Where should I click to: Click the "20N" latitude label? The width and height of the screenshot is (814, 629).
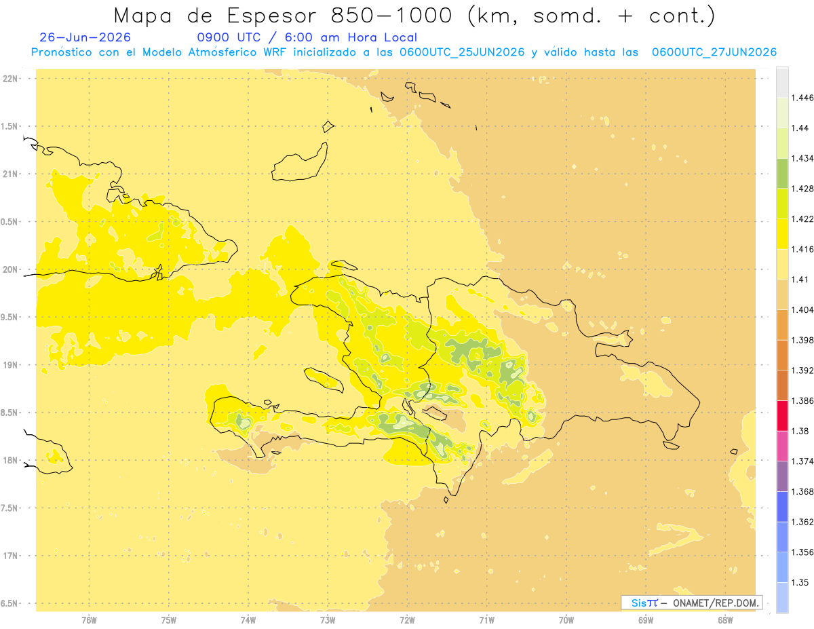12,269
